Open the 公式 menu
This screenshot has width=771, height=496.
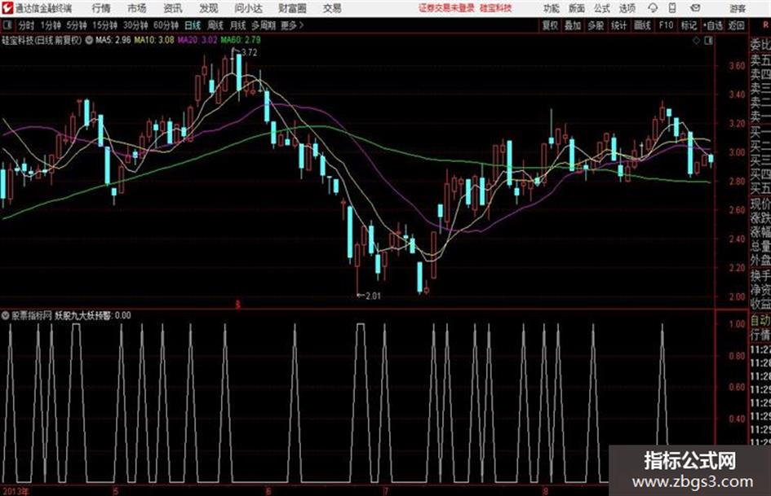tap(602, 8)
